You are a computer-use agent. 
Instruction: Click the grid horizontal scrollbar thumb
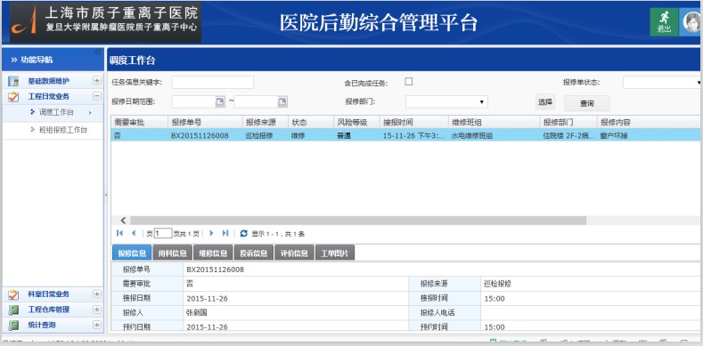pos(358,221)
